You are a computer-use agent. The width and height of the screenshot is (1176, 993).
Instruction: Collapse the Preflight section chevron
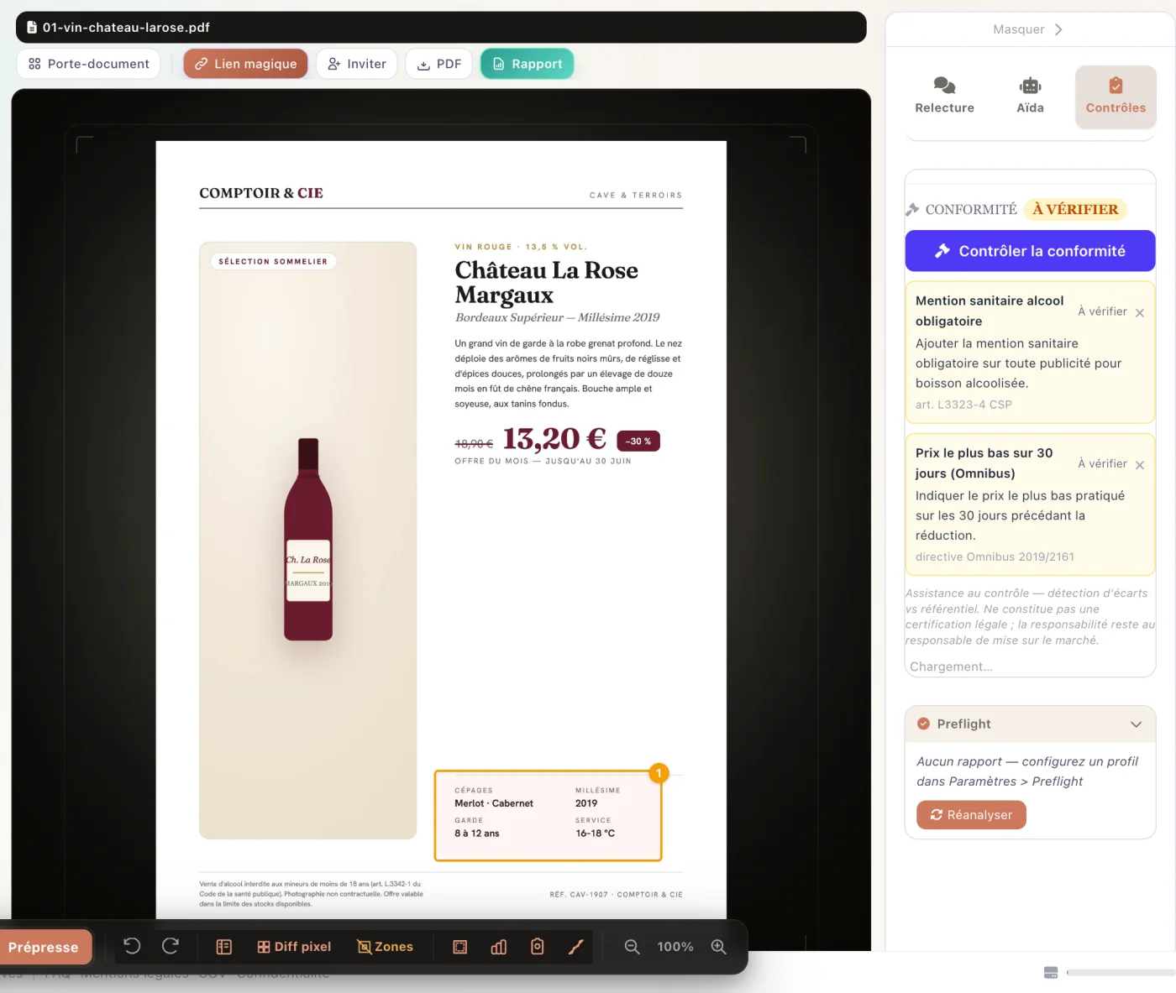[1137, 724]
